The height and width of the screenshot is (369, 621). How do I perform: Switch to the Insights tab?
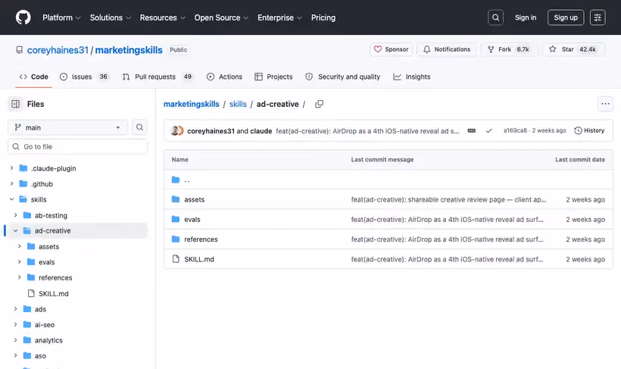tap(412, 77)
